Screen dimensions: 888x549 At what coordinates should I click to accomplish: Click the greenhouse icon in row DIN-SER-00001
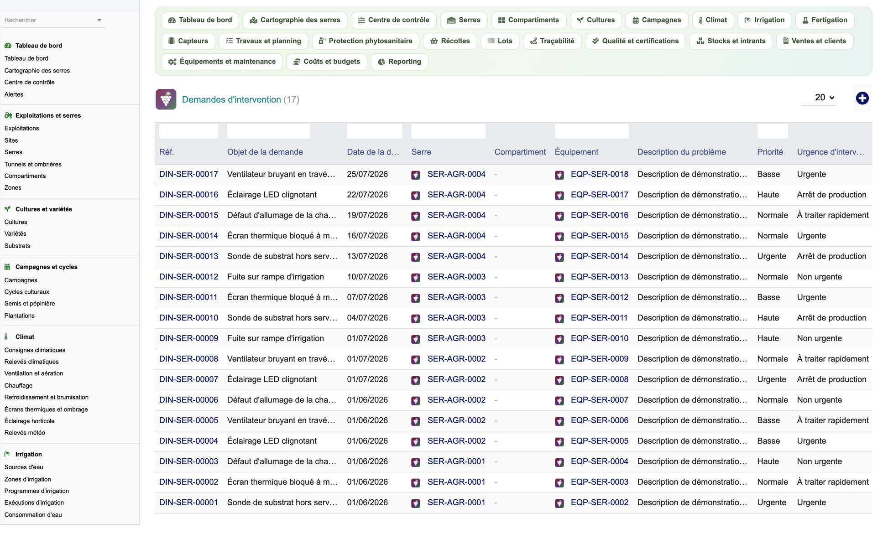click(x=416, y=503)
